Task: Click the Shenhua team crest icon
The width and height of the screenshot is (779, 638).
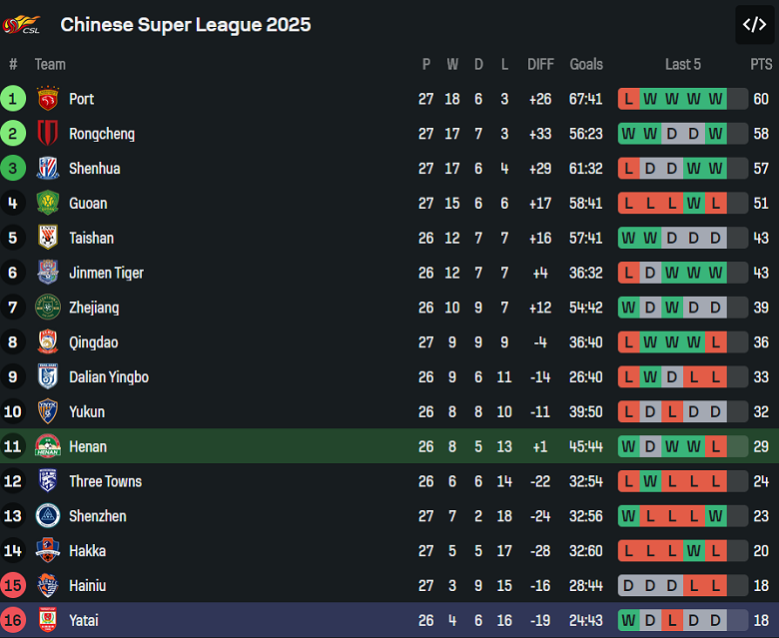Action: (48, 169)
